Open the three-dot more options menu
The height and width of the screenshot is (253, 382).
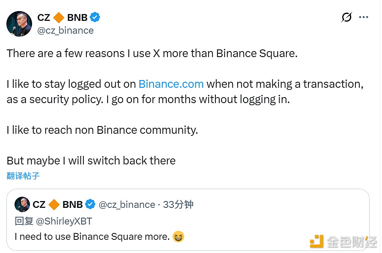pyautogui.click(x=364, y=17)
